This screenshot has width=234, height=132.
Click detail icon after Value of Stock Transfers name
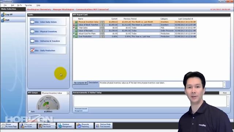[101, 25]
